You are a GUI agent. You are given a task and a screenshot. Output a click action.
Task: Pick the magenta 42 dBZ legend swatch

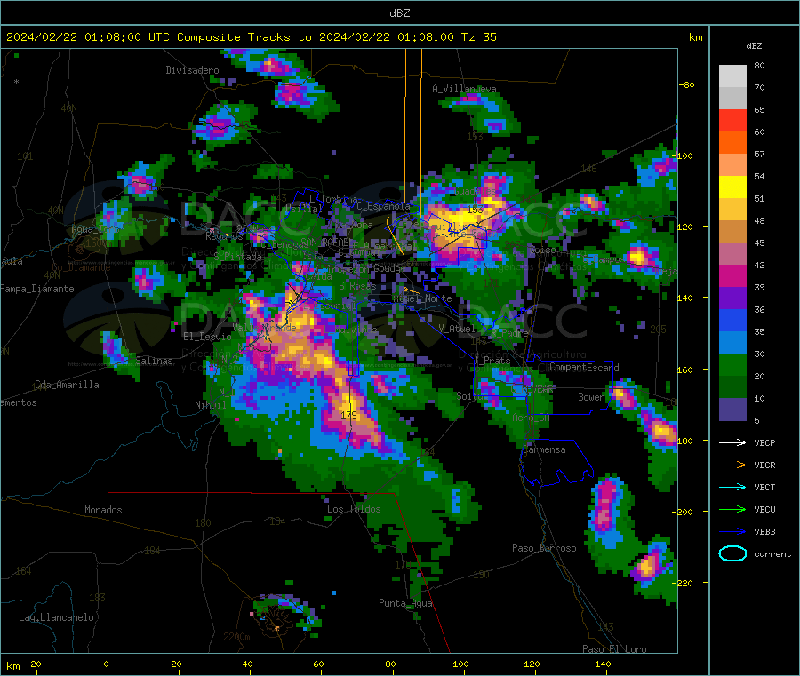click(x=732, y=275)
